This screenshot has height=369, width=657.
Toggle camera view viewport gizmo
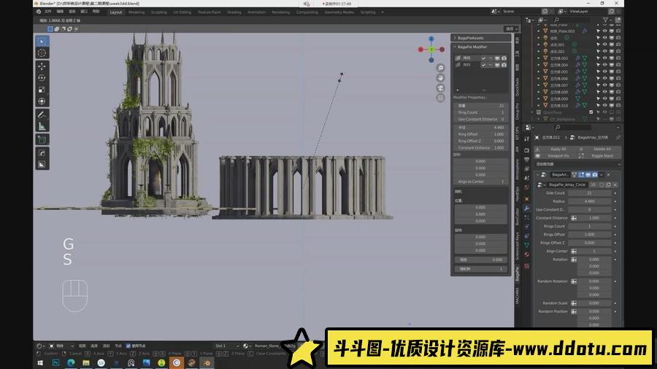pos(440,88)
